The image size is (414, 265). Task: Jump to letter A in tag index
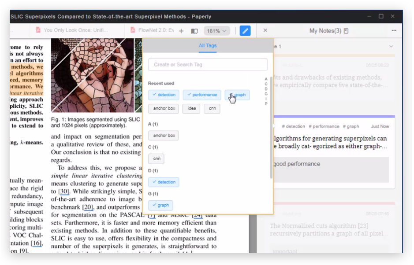[266, 79]
